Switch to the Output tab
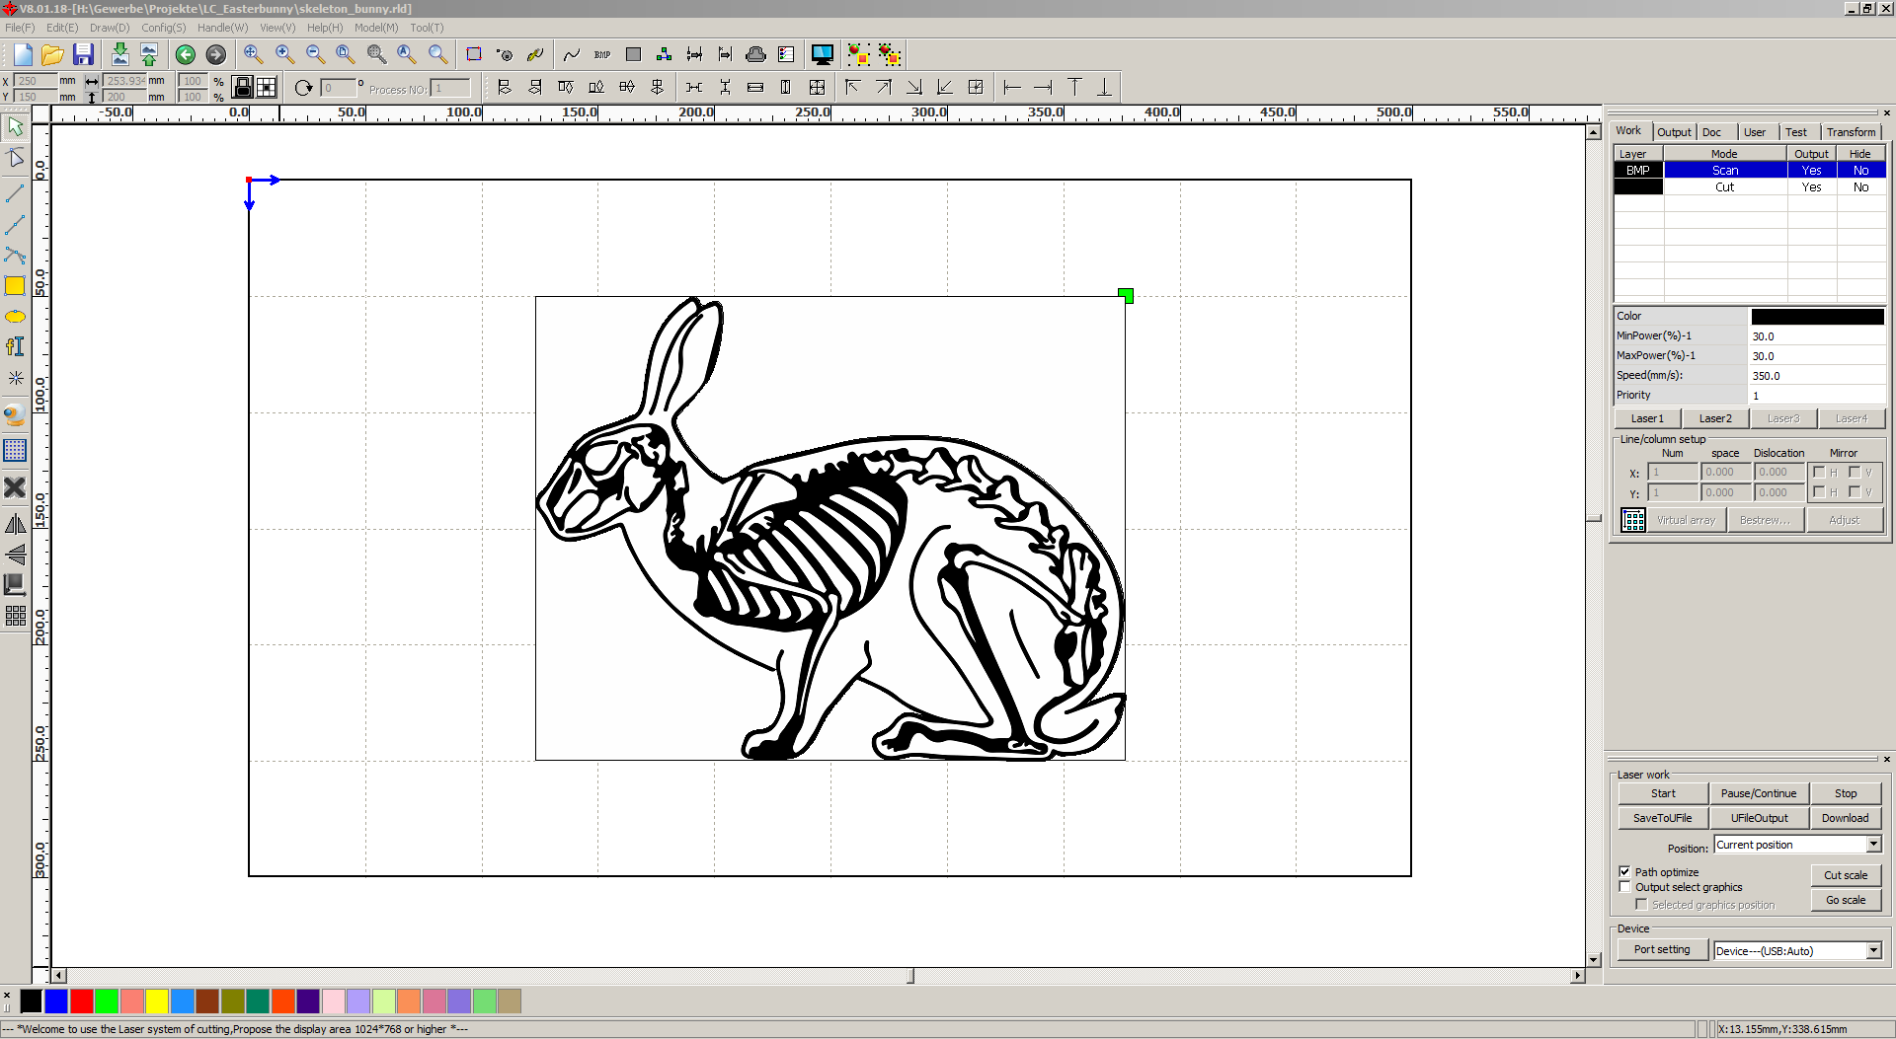The height and width of the screenshot is (1039, 1896). pos(1674,132)
